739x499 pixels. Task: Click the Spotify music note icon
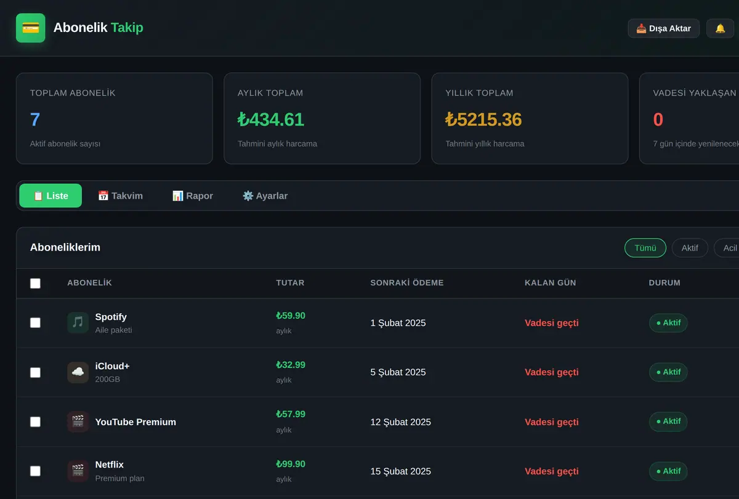pos(78,323)
